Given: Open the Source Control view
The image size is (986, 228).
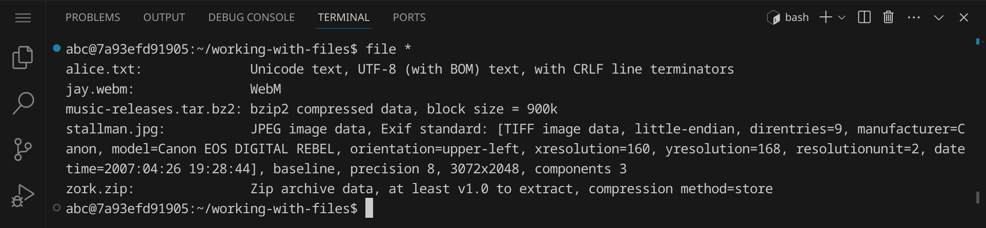Looking at the screenshot, I should [23, 150].
